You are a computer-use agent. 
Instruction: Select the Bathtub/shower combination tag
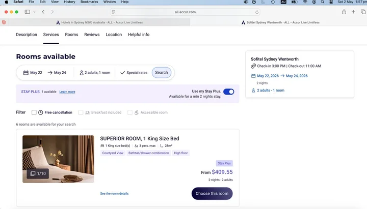(x=149, y=153)
